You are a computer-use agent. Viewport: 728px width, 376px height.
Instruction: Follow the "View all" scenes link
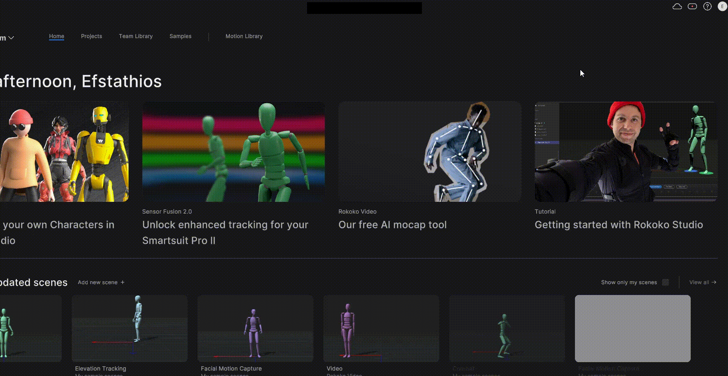point(703,282)
